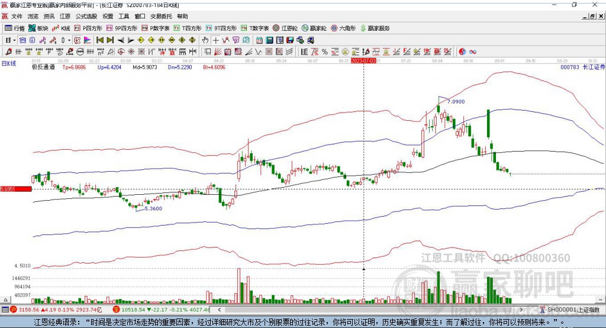Open the 9P四方形 tool
Image resolution: width=606 pixels, height=328 pixels.
pyautogui.click(x=122, y=28)
